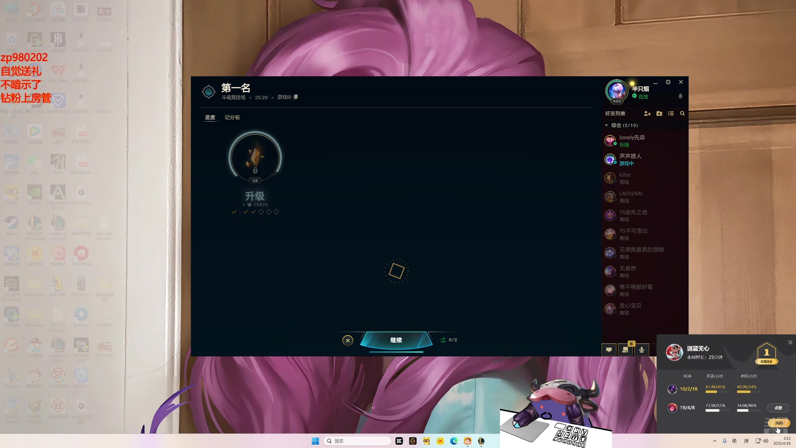Search the friends list with magnifier icon

coord(682,113)
